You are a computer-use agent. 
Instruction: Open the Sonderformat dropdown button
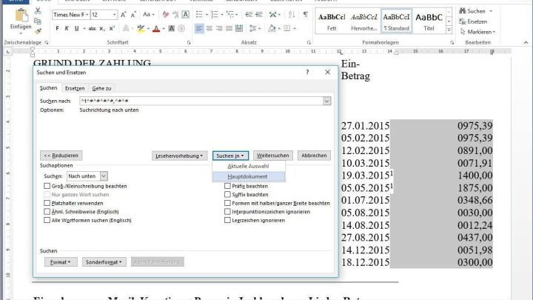(x=104, y=262)
